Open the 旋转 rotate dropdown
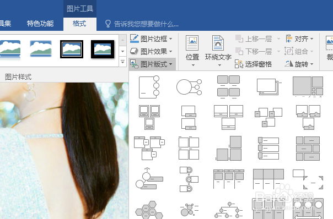The width and height of the screenshot is (333, 219). 299,64
